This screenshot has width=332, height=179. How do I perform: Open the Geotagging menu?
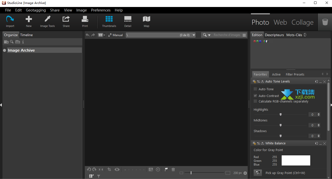[x=36, y=10]
